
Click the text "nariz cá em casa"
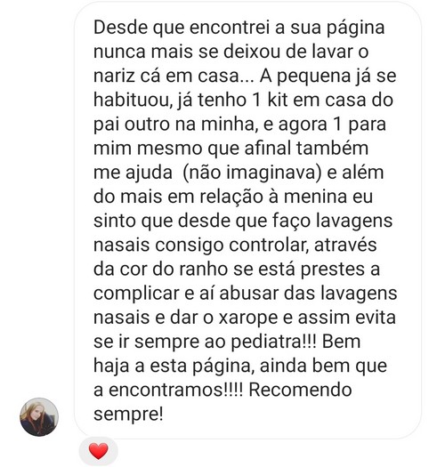pyautogui.click(x=166, y=76)
